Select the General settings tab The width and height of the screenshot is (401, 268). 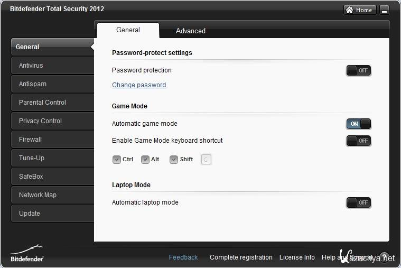click(128, 30)
